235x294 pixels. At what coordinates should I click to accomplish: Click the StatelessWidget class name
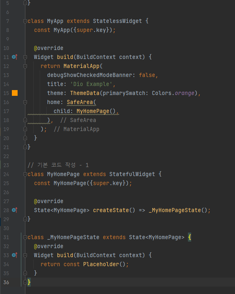coord(117,21)
